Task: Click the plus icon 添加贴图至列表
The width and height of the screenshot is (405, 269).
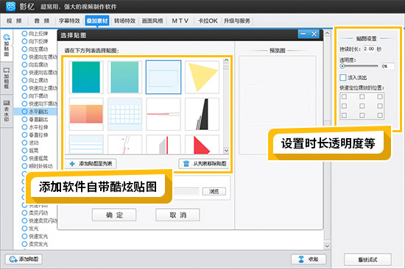Action: click(x=72, y=163)
